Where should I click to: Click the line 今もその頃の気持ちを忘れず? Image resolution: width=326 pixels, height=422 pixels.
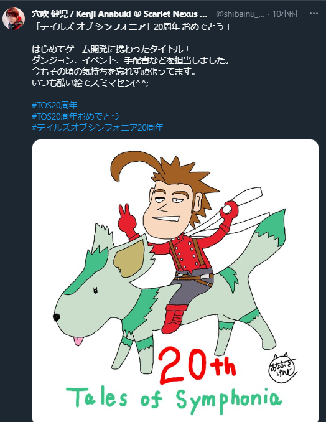(114, 72)
